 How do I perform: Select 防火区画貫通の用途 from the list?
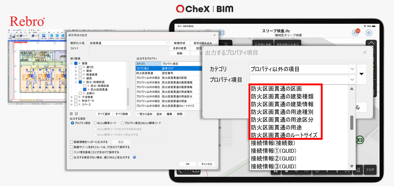(276, 127)
